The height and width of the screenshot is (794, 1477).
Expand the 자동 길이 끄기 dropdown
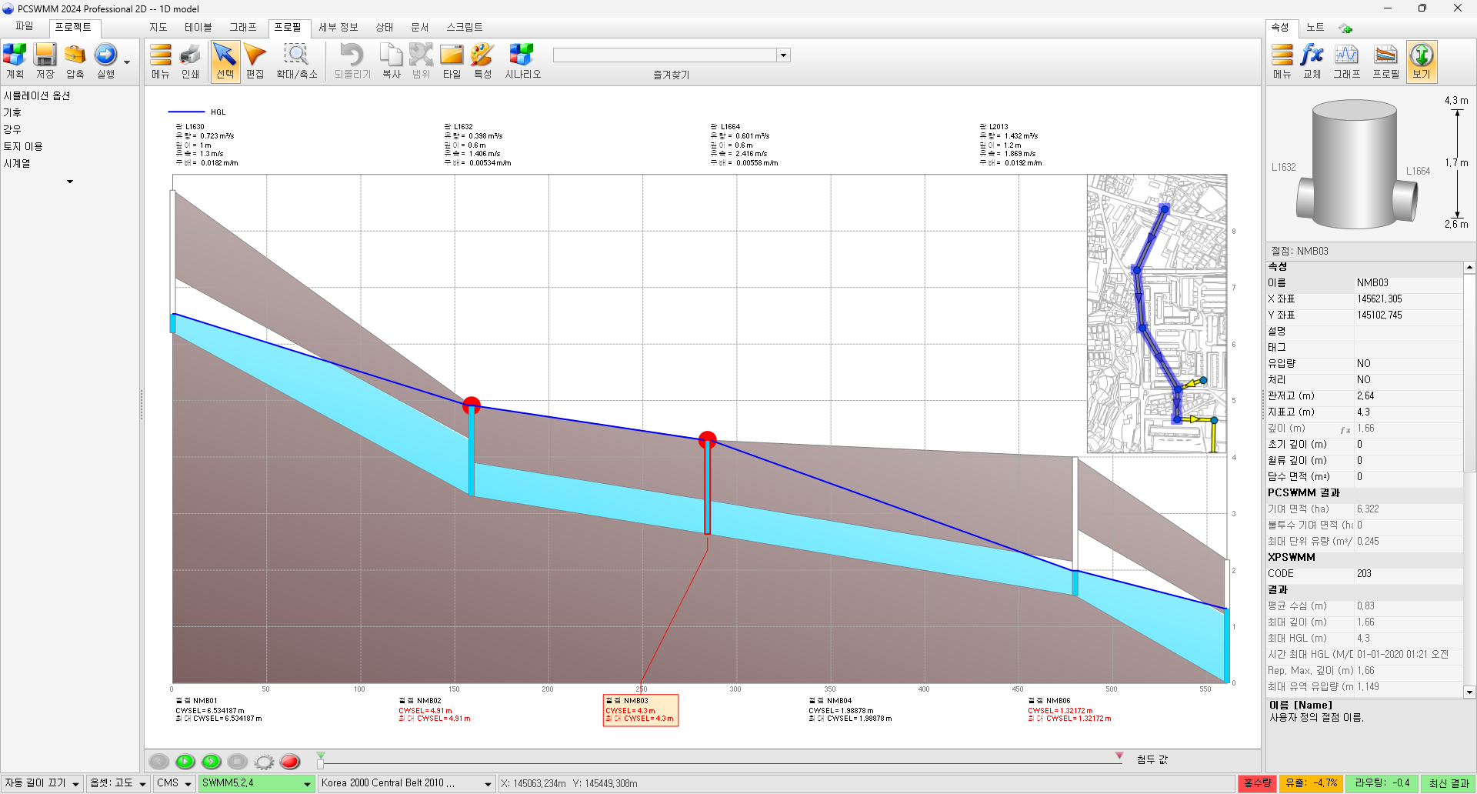pos(75,784)
